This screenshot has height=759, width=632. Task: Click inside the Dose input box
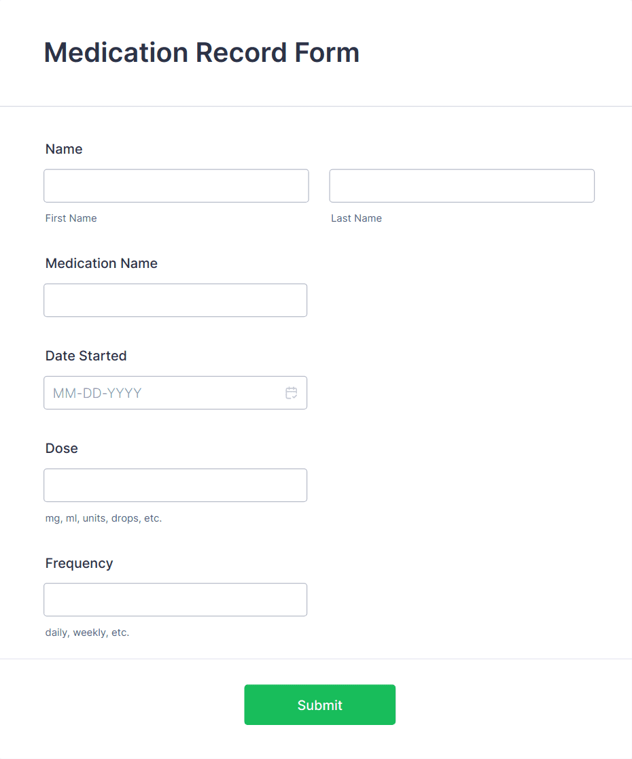(175, 485)
